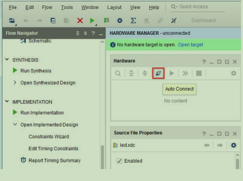
Task: Open Edit Timing Constraints
Action: [x=53, y=148]
